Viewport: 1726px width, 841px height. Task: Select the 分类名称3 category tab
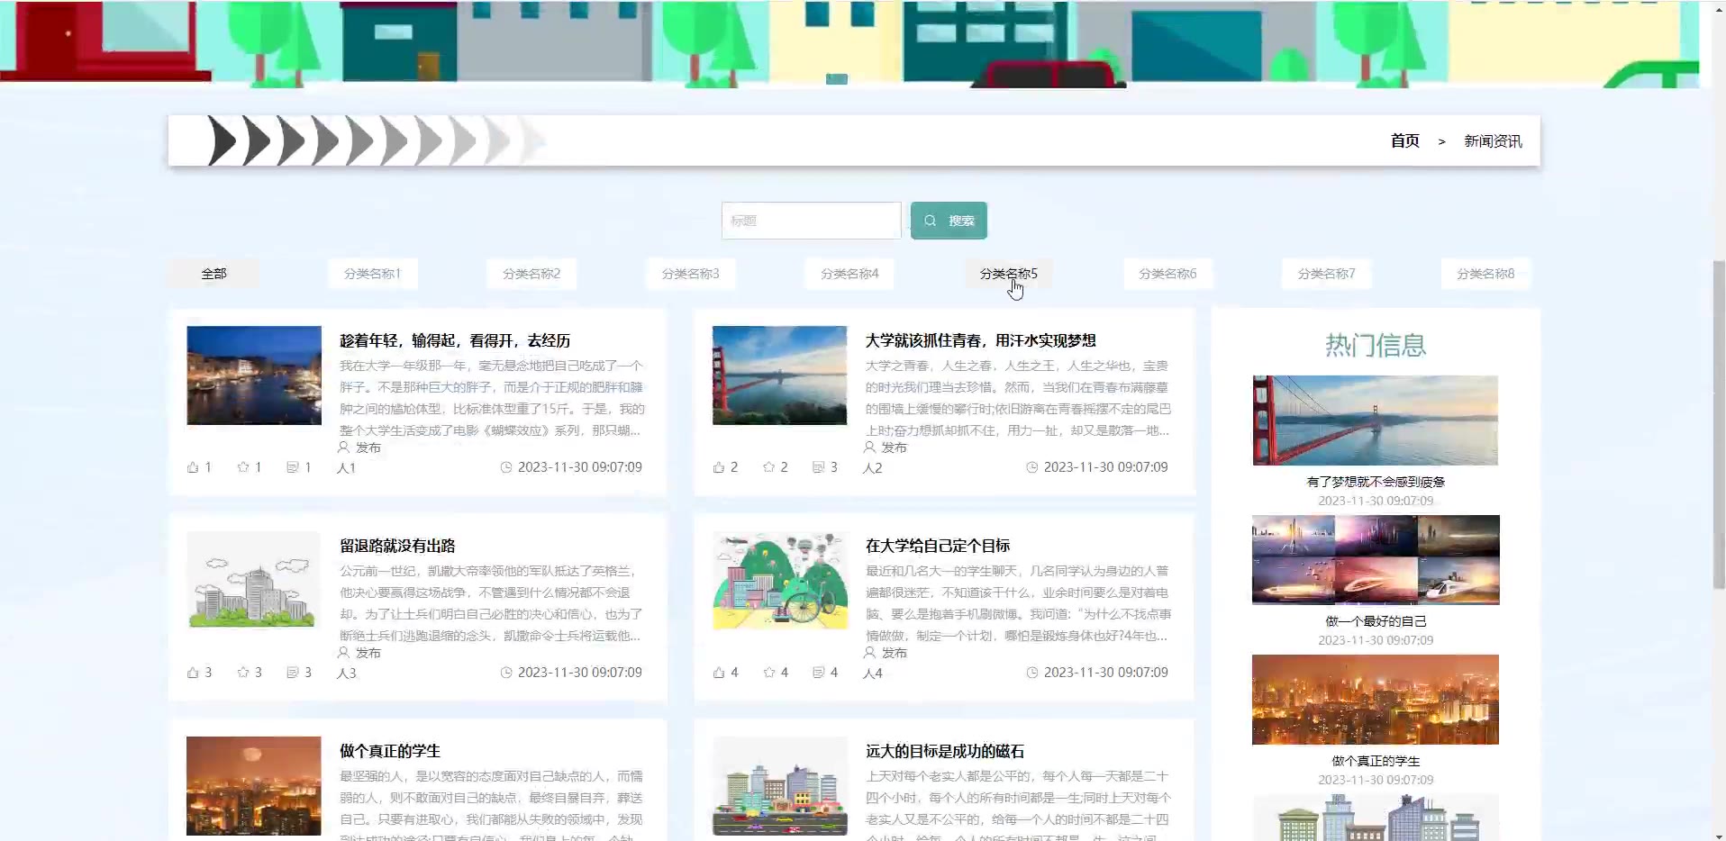[690, 274]
